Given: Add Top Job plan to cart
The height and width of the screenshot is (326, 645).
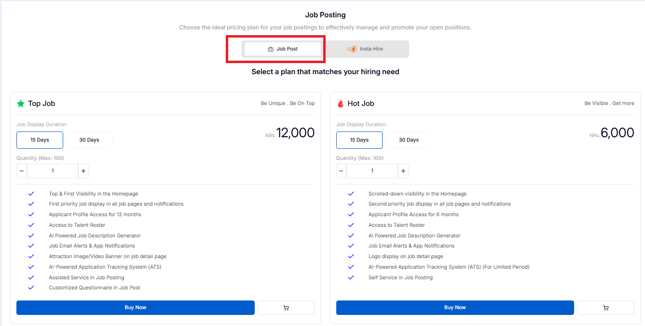Looking at the screenshot, I should coord(286,308).
